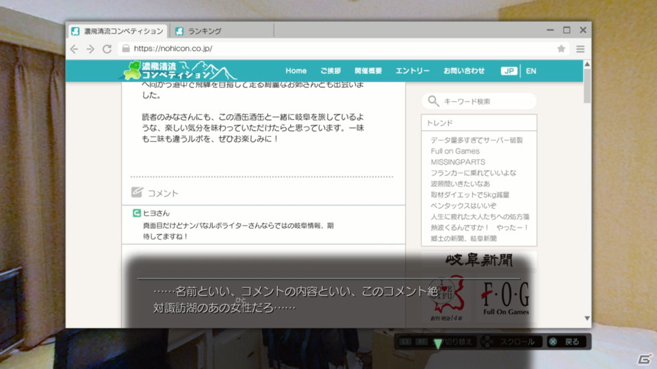This screenshot has width=657, height=369.
Task: Click trend 郷土の新聞、岐阜新聞
Action: tap(463, 238)
